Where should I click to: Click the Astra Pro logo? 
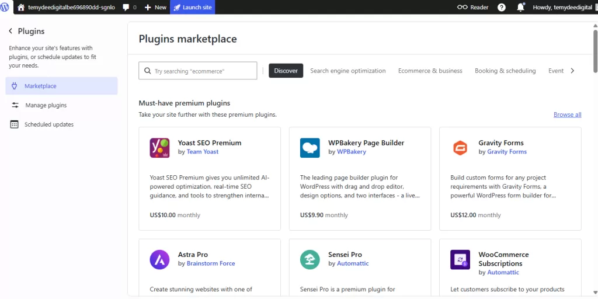(x=159, y=260)
